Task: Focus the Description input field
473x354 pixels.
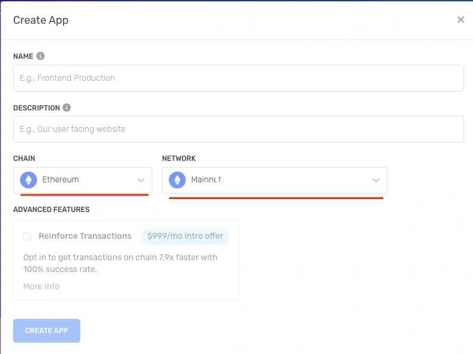Action: [239, 129]
